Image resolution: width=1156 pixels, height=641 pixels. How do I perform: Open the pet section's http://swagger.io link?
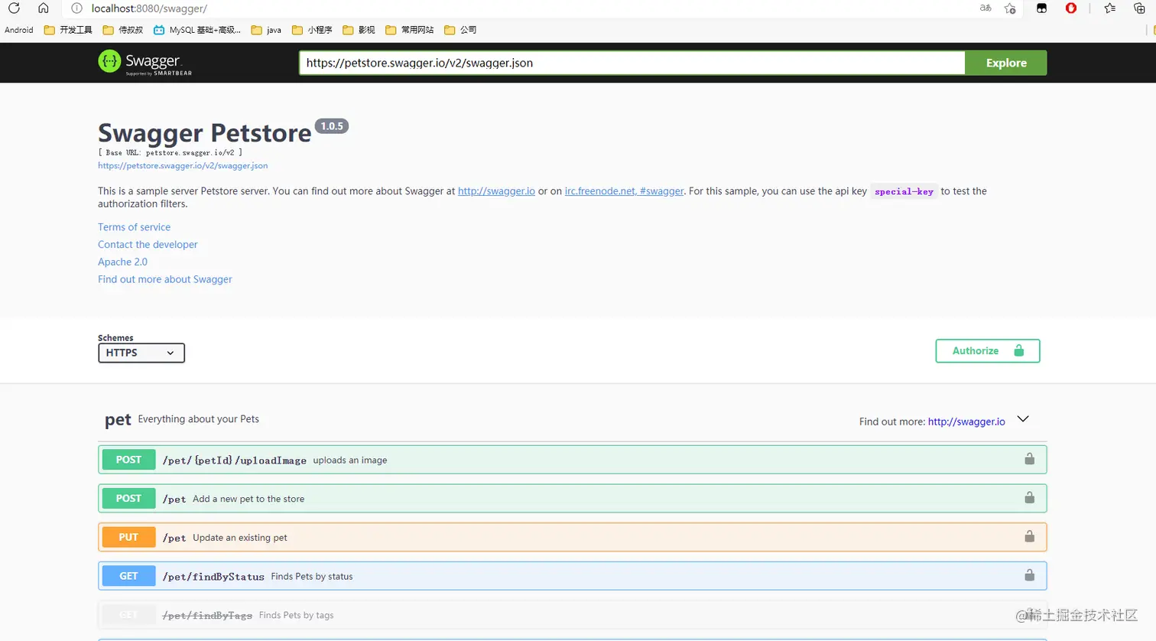(966, 421)
